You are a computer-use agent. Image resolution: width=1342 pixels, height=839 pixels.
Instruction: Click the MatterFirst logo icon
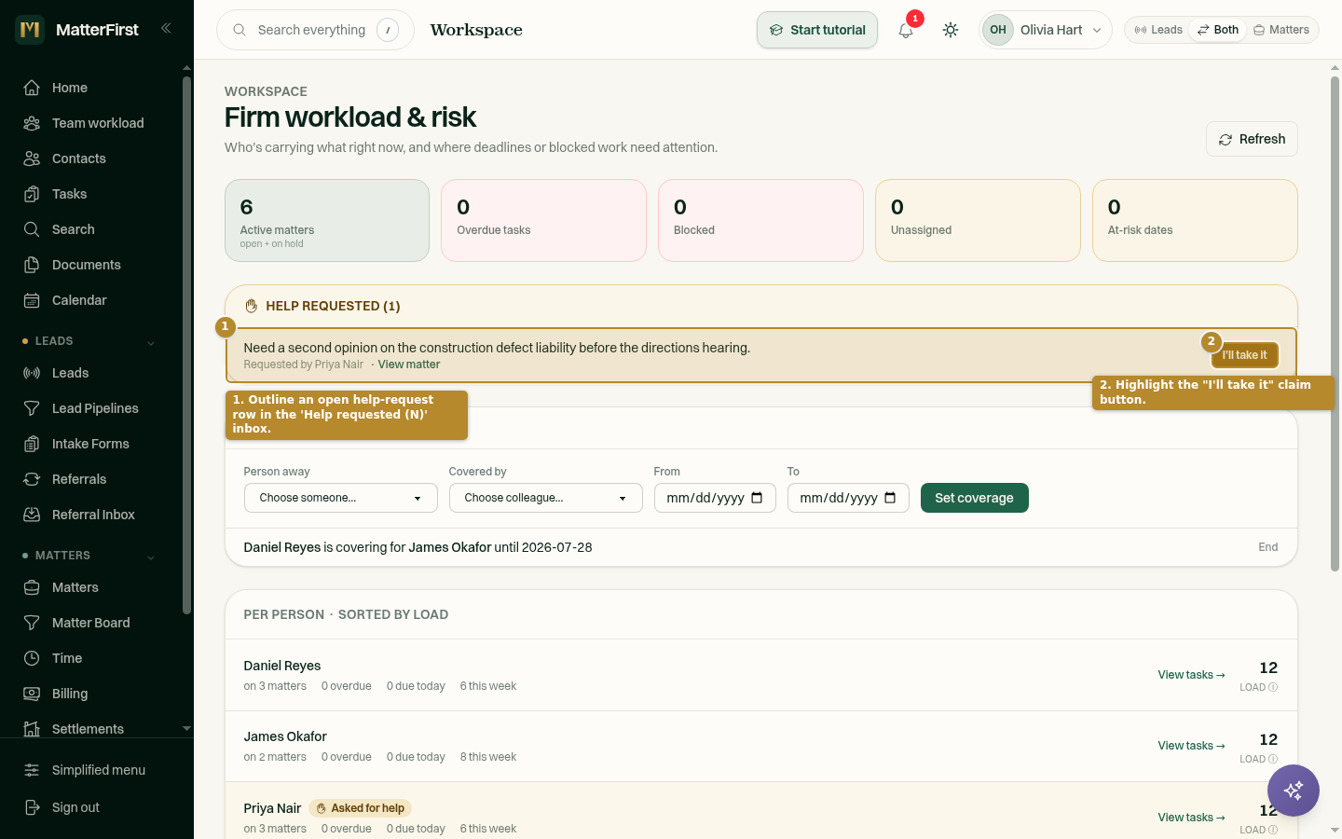pyautogui.click(x=30, y=30)
